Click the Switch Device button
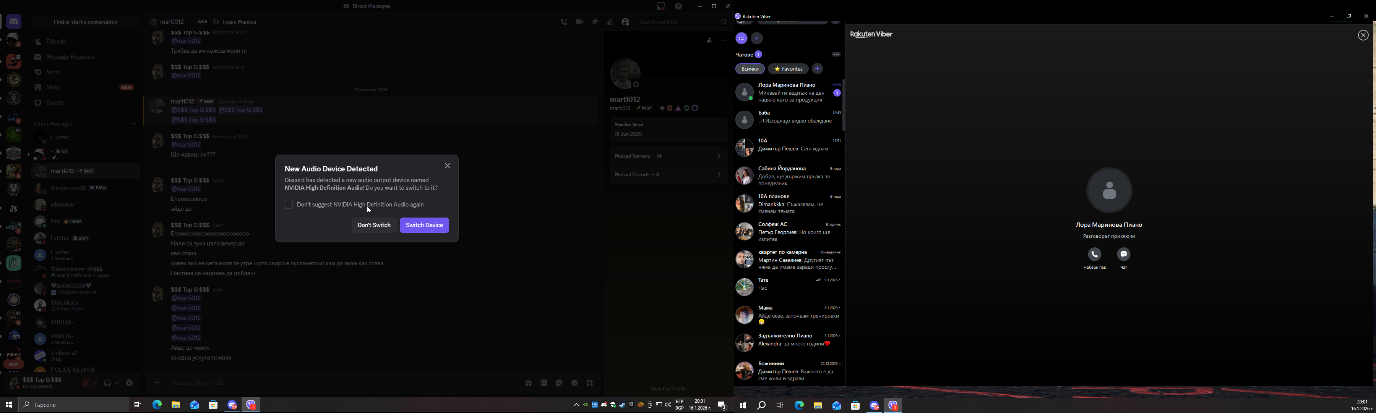 pos(424,225)
